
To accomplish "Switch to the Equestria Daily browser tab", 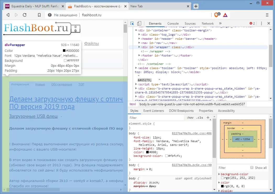I will pos(34,6).
